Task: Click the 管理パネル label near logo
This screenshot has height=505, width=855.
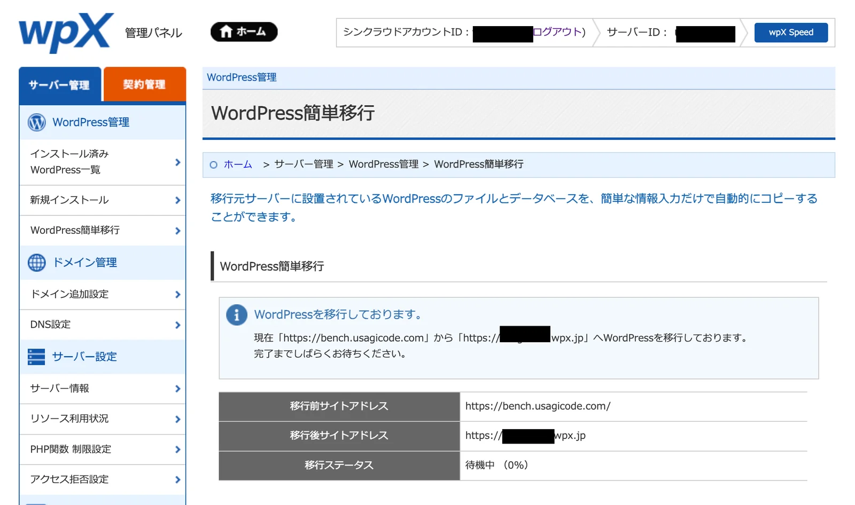Action: click(x=153, y=33)
